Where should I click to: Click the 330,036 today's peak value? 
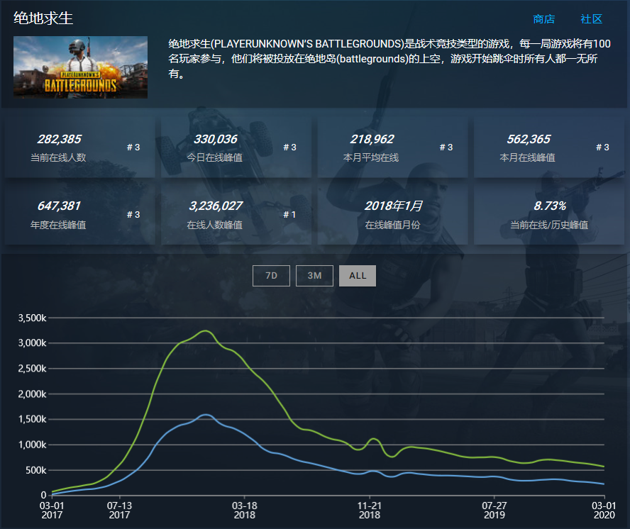coord(216,139)
